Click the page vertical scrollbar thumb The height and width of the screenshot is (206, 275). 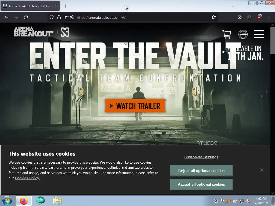pos(273,40)
